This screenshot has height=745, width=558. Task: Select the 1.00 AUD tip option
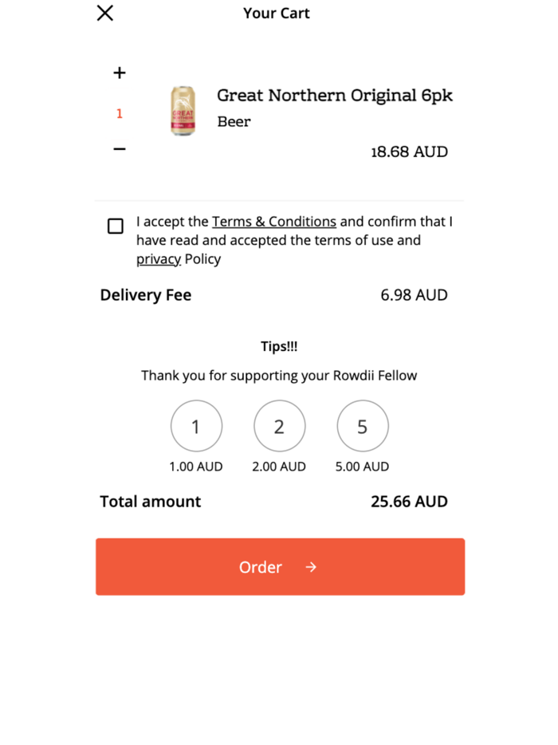tap(196, 425)
